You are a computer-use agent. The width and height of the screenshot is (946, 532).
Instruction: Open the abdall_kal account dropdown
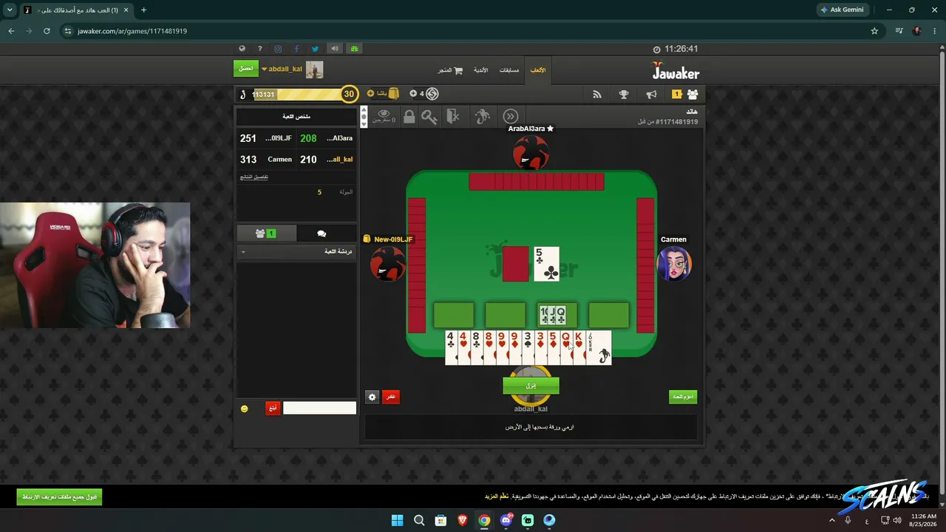click(x=282, y=69)
